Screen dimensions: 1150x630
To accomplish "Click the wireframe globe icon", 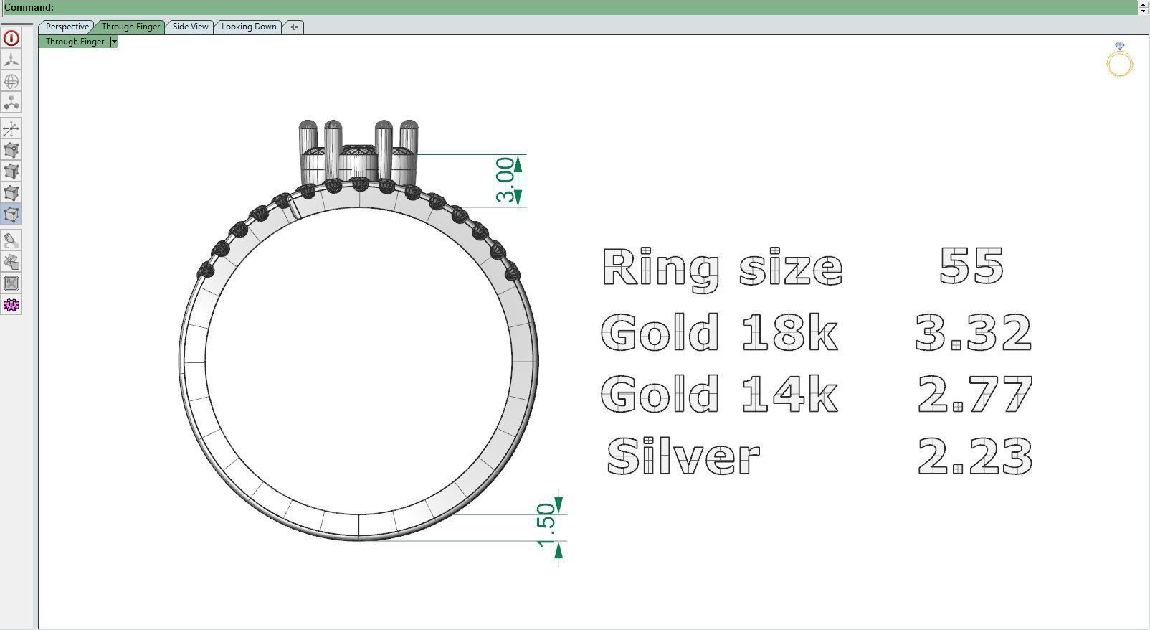I will (11, 81).
